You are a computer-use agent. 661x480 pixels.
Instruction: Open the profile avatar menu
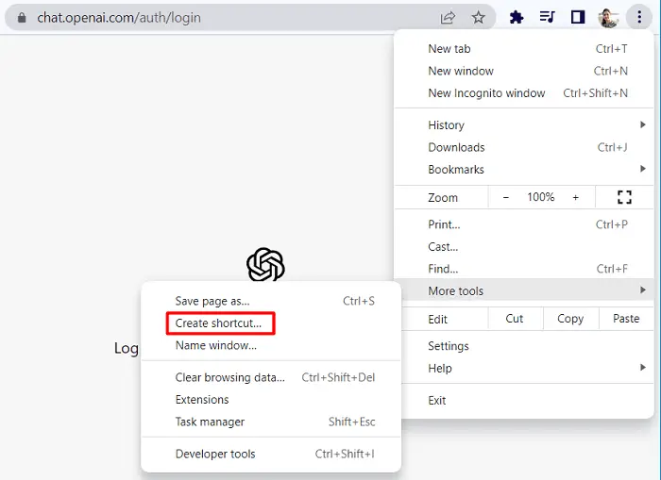[x=608, y=18]
